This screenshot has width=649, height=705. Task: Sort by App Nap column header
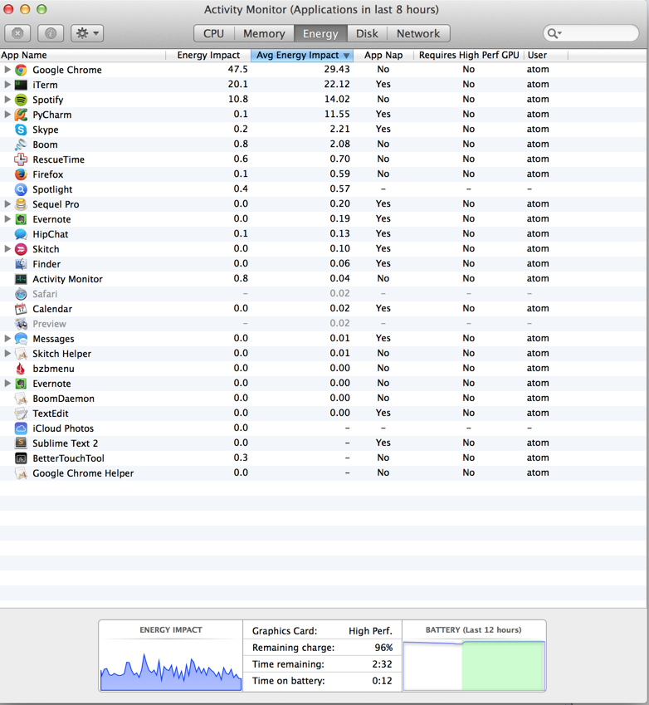click(x=383, y=55)
